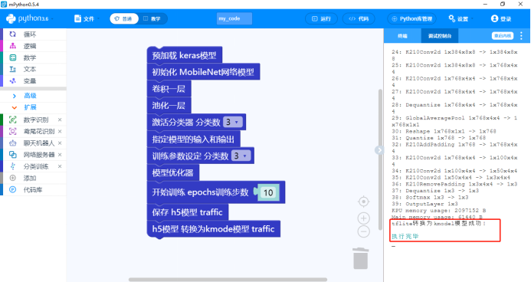The image size is (531, 282).
Task: Switch to 普通 mode toggle
Action: click(x=124, y=18)
